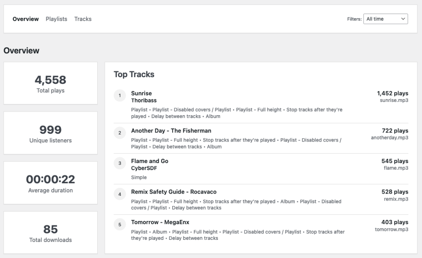Image resolution: width=422 pixels, height=258 pixels.
Task: Select Another Day - The Fisherman title
Action: 171,131
